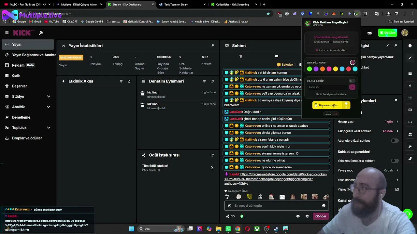Open the chromewebstore link in chat
The image size is (417, 234).
[x=275, y=179]
